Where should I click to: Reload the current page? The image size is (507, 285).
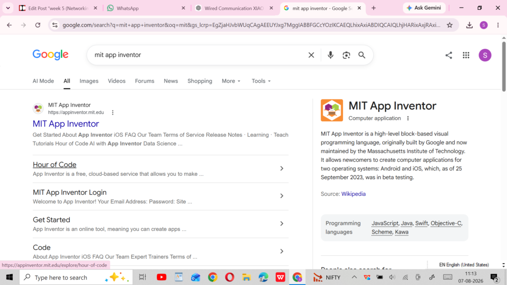tap(38, 25)
